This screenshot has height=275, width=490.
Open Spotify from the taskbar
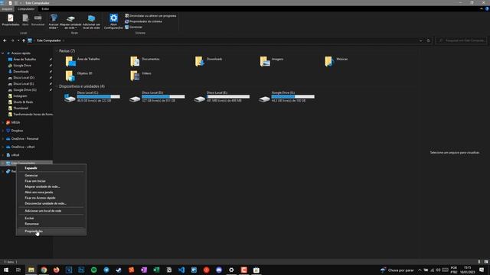point(93,270)
